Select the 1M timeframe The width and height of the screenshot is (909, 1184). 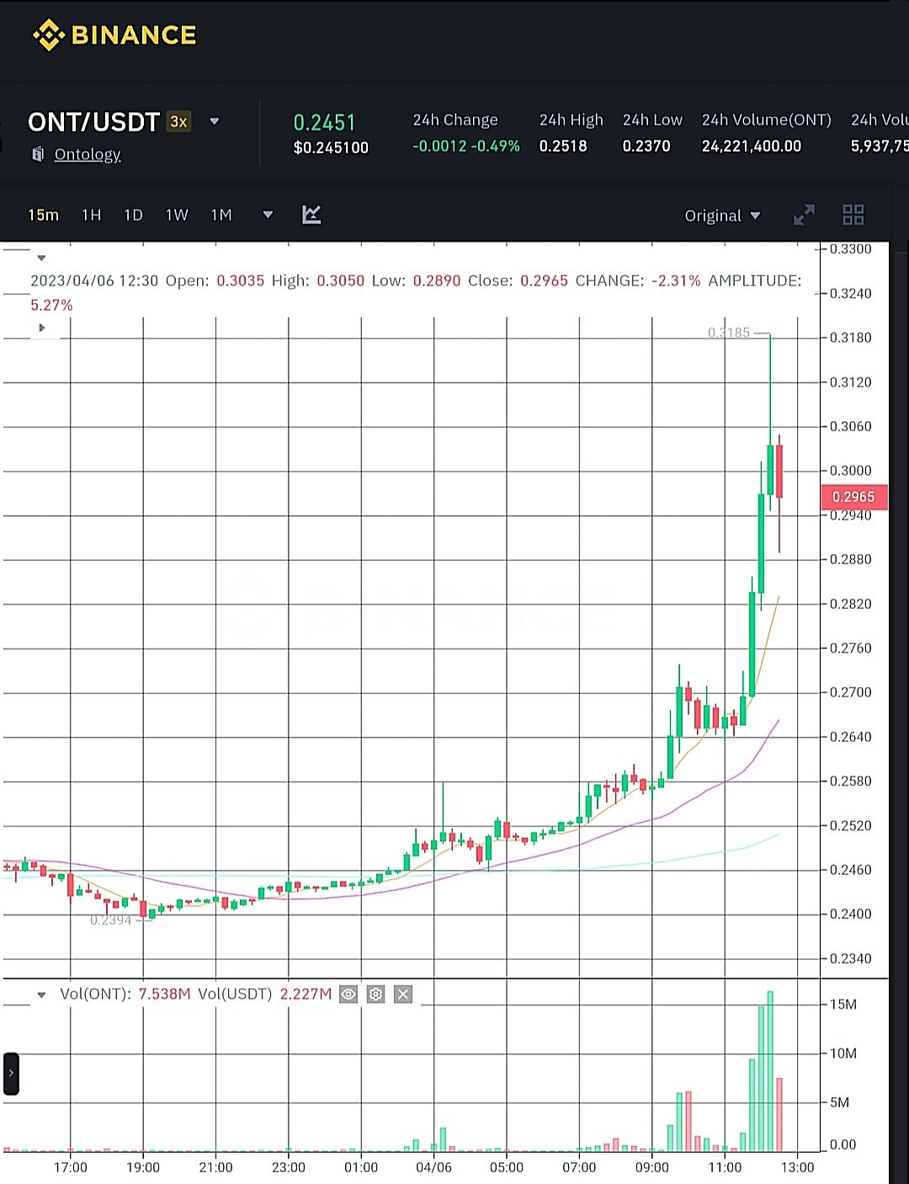(221, 215)
